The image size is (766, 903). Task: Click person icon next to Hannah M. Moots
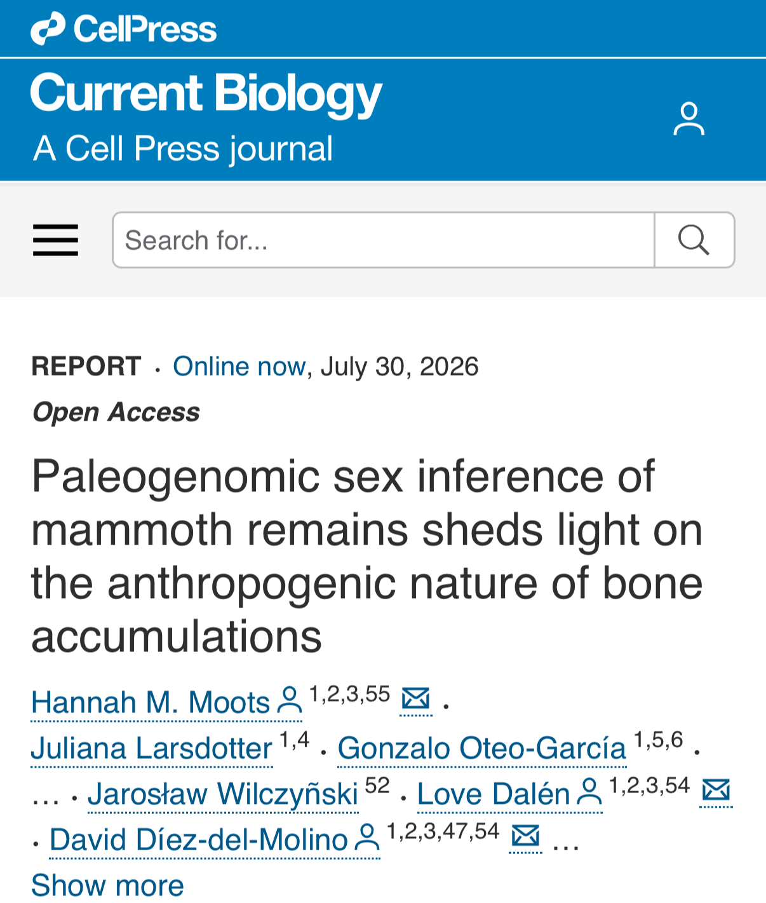(x=290, y=701)
